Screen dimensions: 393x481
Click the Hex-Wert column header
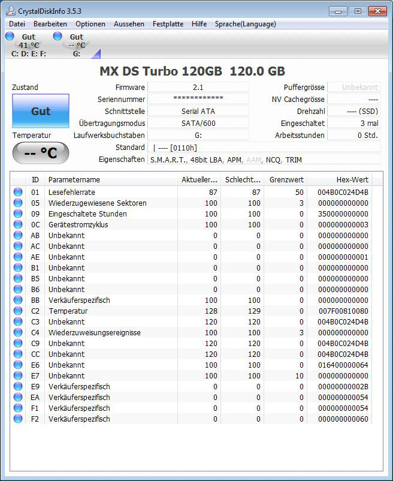pyautogui.click(x=340, y=179)
